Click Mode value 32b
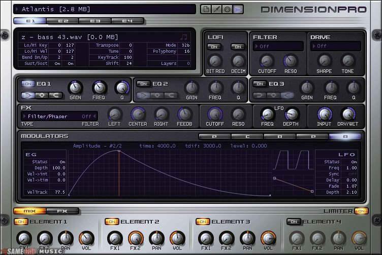The image size is (382, 255). (185, 45)
